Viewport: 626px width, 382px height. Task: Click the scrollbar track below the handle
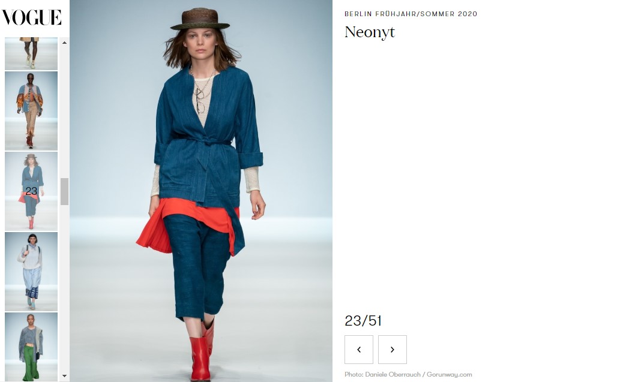coord(64,288)
